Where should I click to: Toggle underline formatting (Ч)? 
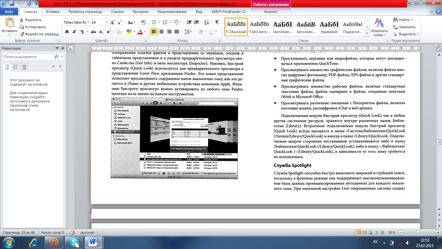click(82, 32)
